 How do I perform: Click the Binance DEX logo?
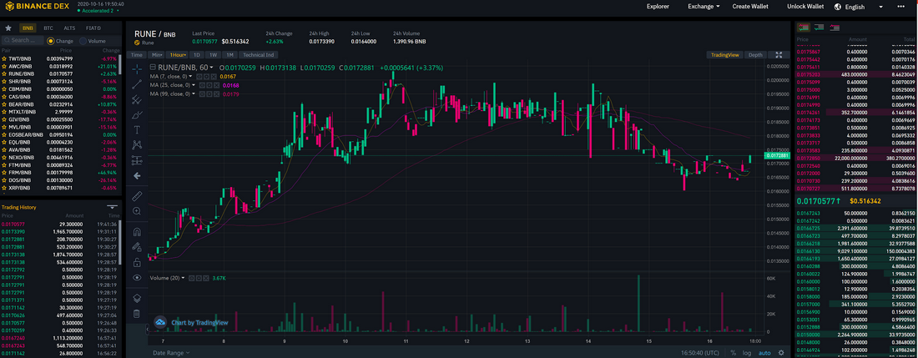[36, 7]
